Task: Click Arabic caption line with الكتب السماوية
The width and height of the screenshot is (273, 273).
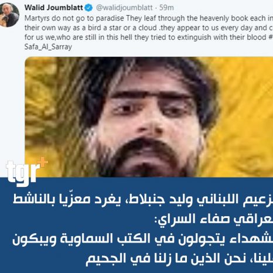Action: (143, 238)
